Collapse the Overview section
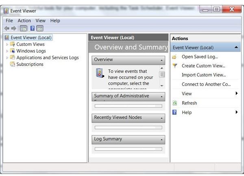The height and width of the screenshot is (176, 244). click(162, 60)
